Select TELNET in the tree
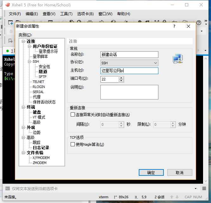 click(x=38, y=82)
